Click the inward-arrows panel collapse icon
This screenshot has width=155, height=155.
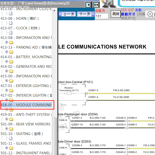pos(96,5)
